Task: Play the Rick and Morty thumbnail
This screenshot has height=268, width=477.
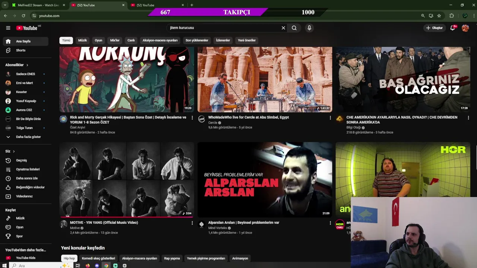Action: [127, 79]
